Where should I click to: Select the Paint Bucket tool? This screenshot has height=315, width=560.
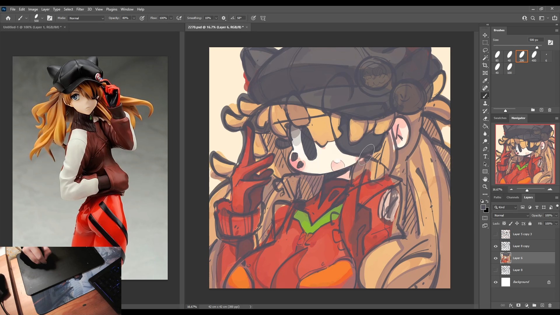click(x=485, y=126)
